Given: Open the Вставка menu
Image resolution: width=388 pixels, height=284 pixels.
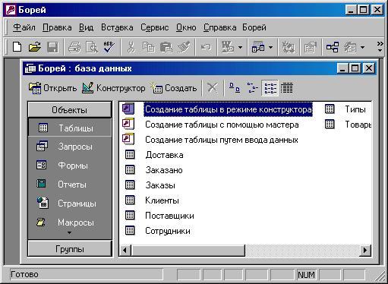Looking at the screenshot, I should pyautogui.click(x=117, y=27).
